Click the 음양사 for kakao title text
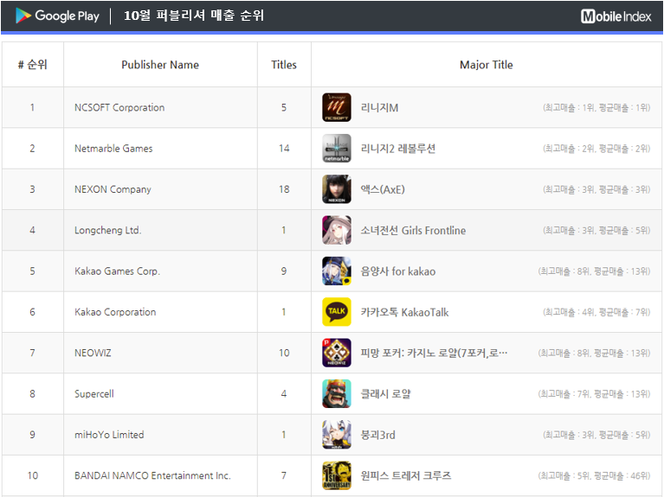The image size is (664, 497). 398,271
